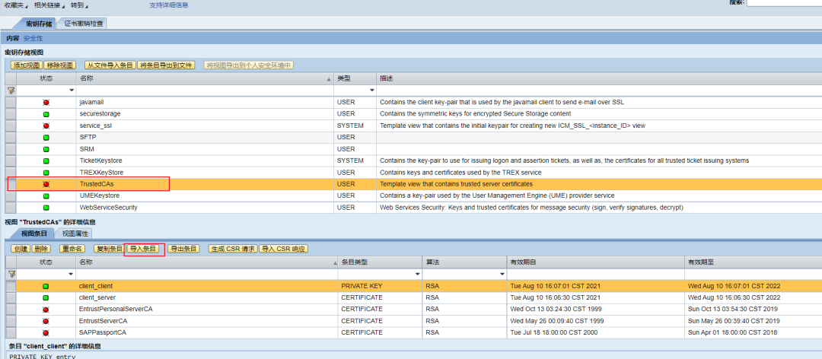Screen dimensions: 822x359
Task: Click red status icon of javamail row
Action: [x=46, y=103]
